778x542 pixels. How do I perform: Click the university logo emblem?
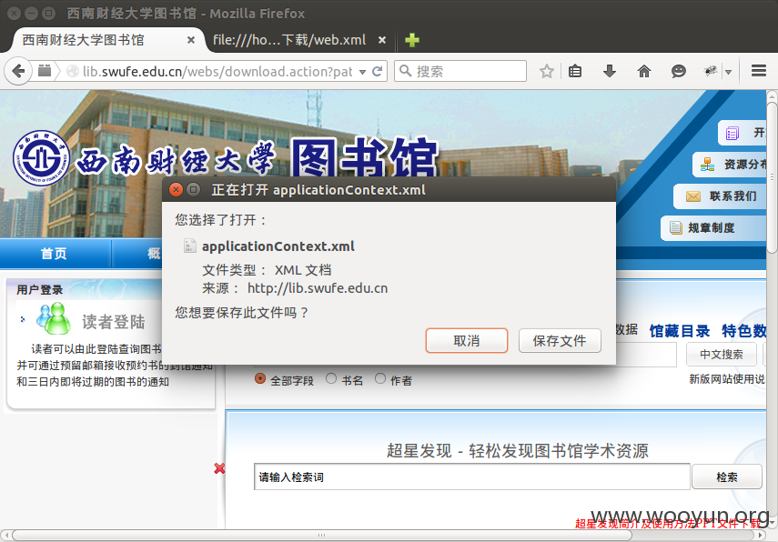(41, 158)
